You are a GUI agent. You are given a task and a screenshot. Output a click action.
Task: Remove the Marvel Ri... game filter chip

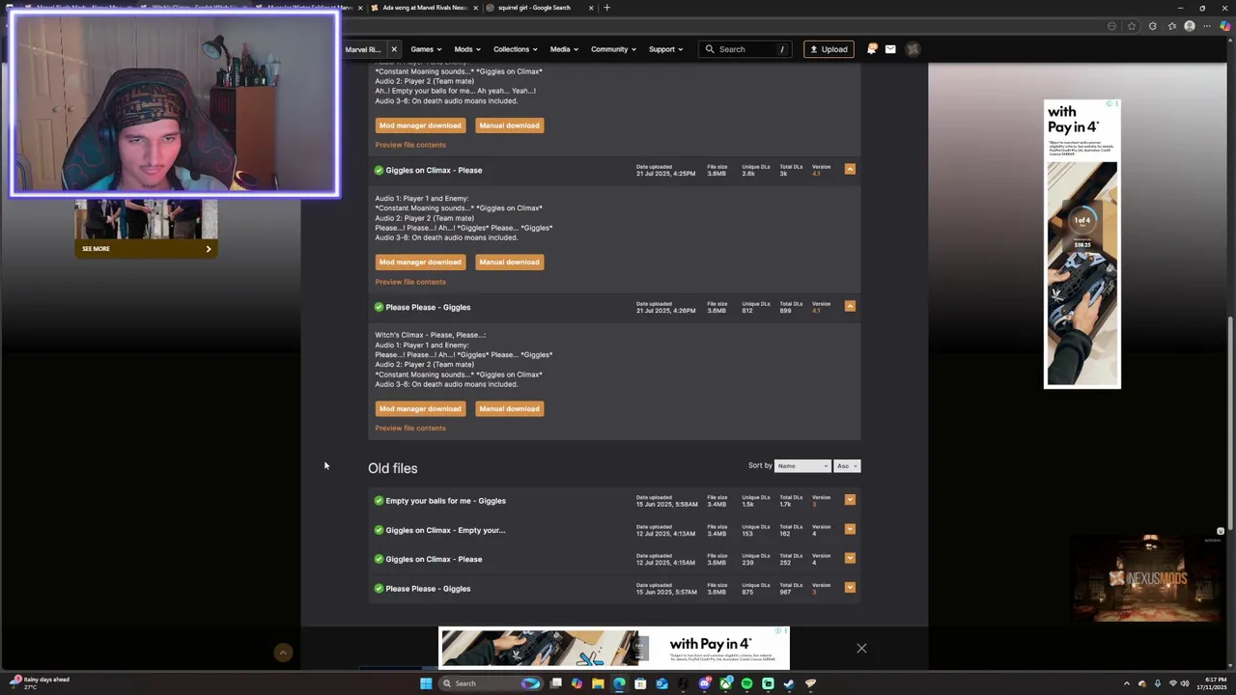tap(394, 49)
